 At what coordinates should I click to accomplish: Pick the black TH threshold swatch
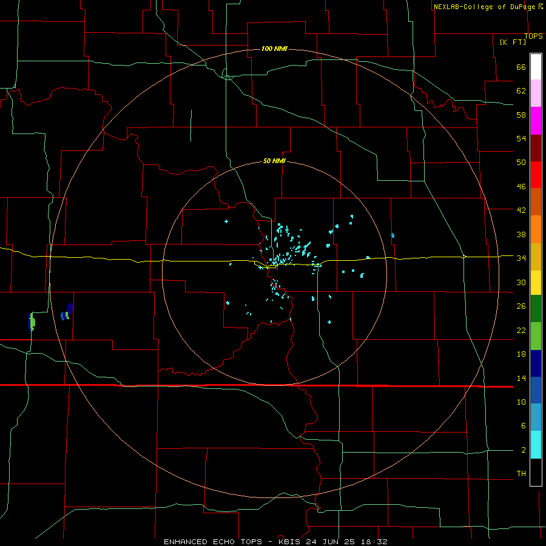click(536, 472)
